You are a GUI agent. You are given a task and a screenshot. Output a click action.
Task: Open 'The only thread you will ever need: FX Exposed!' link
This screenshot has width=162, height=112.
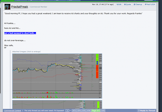44,110
